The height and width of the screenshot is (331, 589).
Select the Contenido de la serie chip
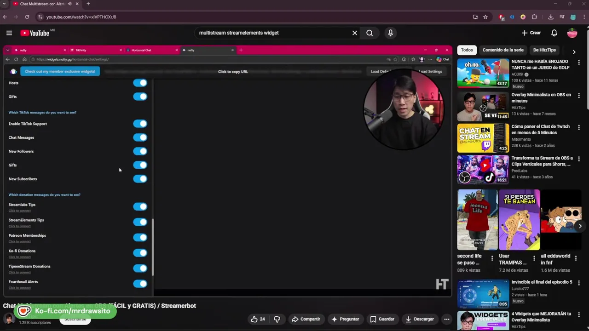pyautogui.click(x=503, y=50)
